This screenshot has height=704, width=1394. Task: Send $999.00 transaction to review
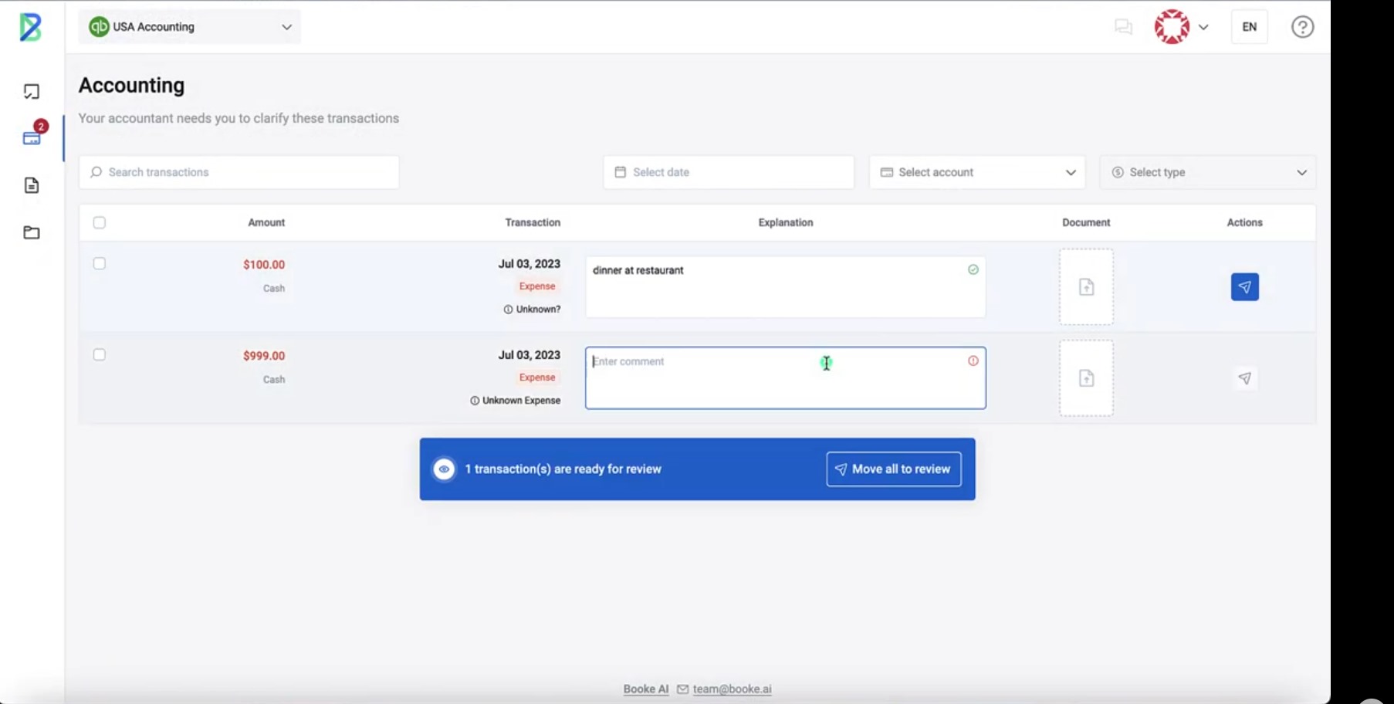click(x=1244, y=378)
